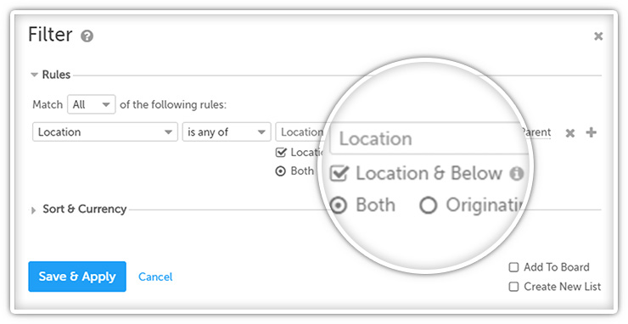This screenshot has width=628, height=324.
Task: Click the info icon beside Location & Below
Action: click(x=517, y=173)
